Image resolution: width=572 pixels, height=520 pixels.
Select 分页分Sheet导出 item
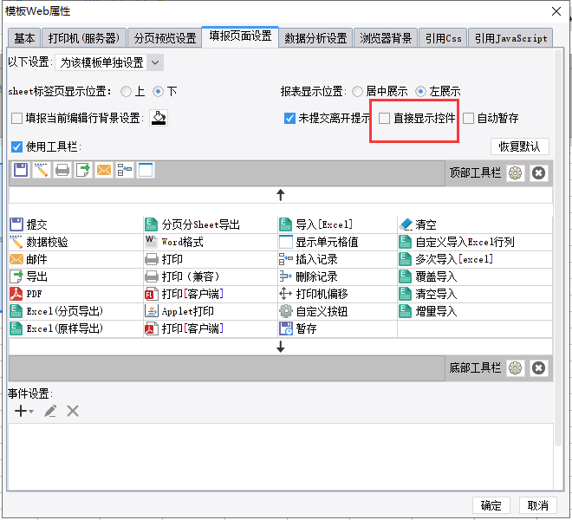click(x=211, y=224)
